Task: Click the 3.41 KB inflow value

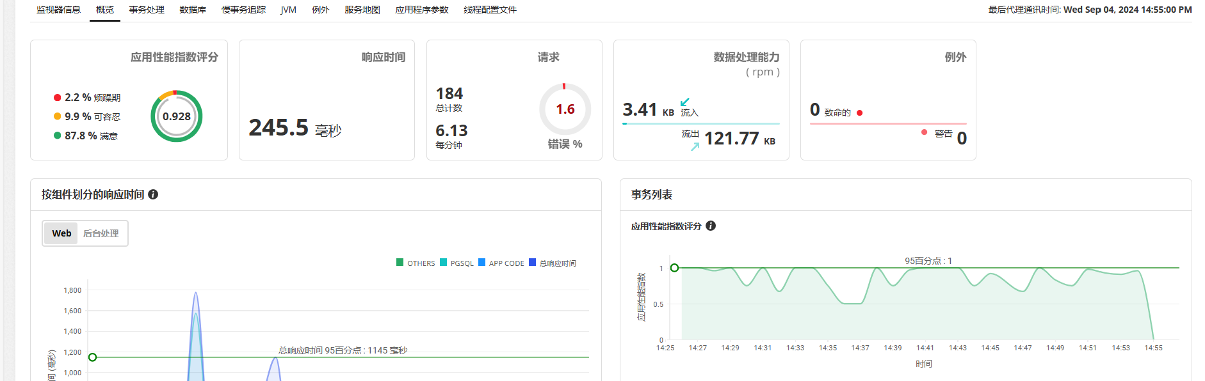Action: 648,110
